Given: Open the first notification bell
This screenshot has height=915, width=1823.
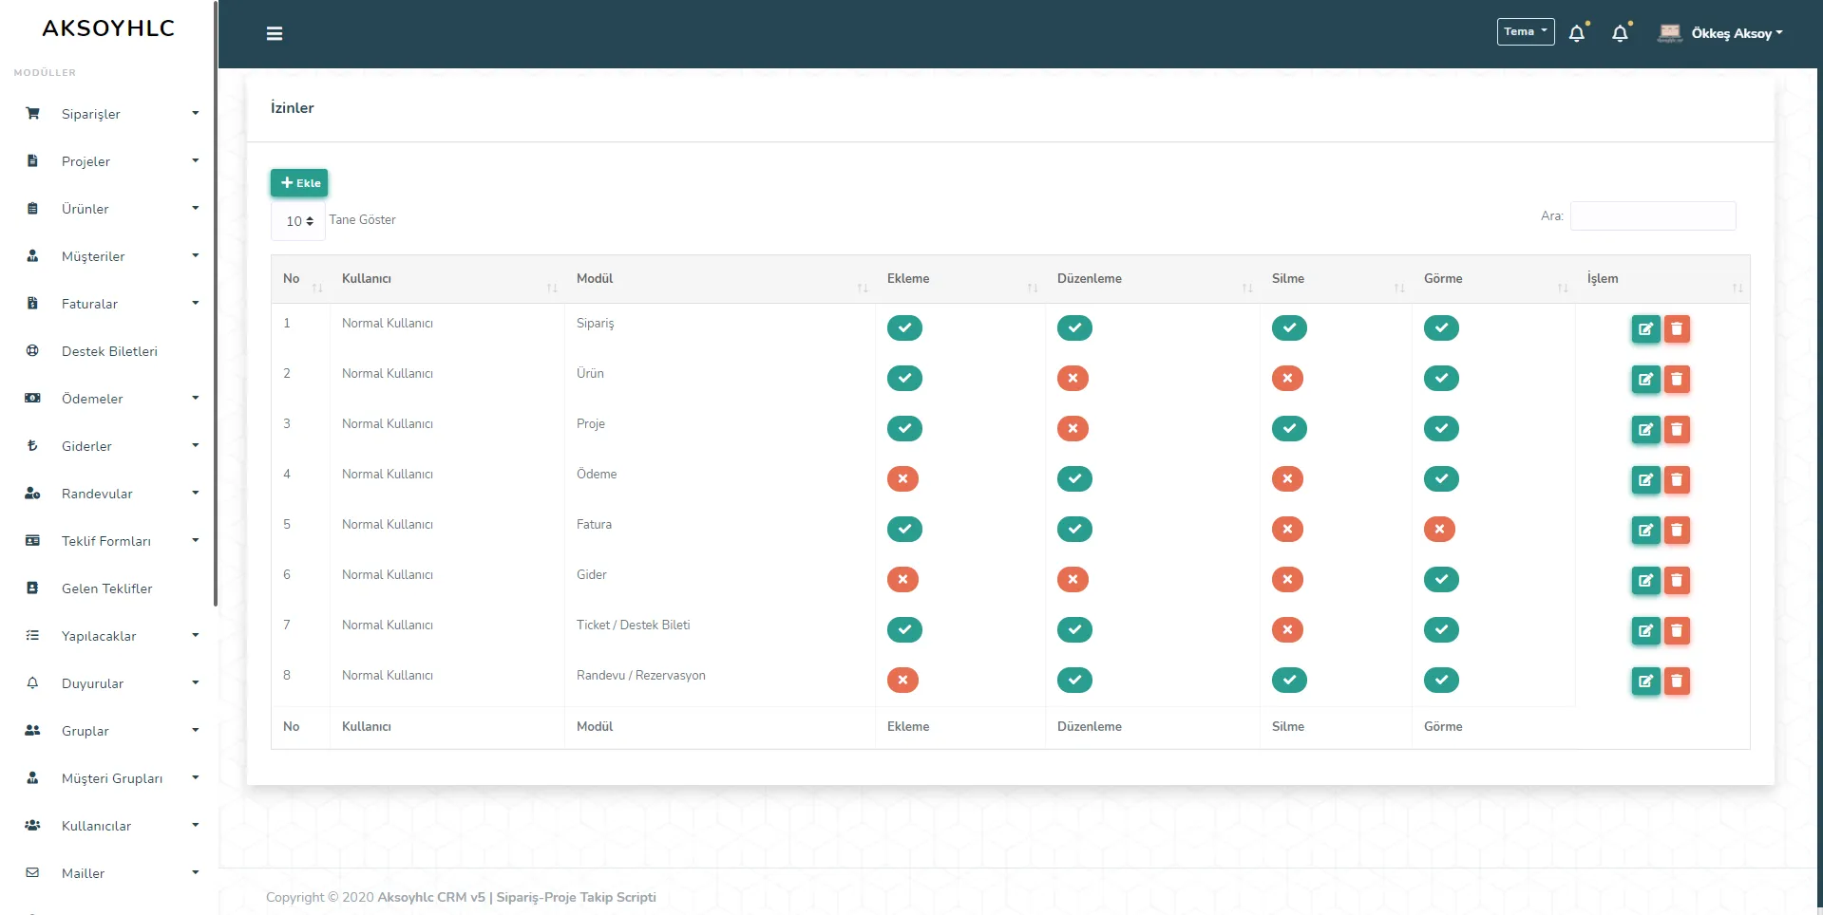Looking at the screenshot, I should [1577, 33].
